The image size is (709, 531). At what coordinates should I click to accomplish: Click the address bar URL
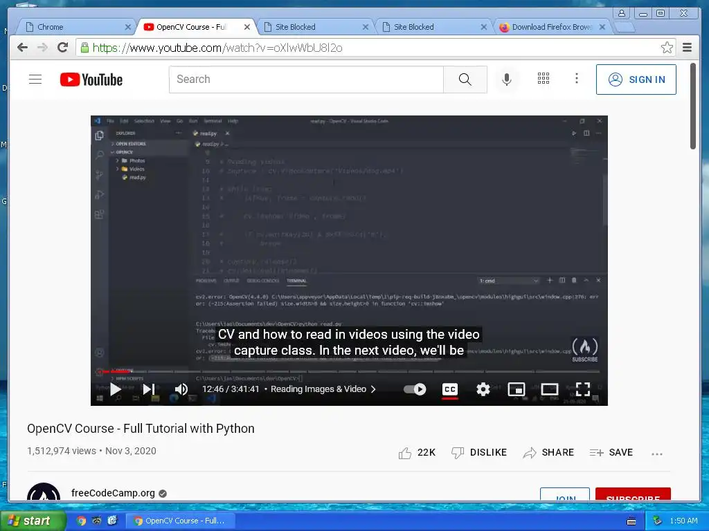[x=217, y=48]
